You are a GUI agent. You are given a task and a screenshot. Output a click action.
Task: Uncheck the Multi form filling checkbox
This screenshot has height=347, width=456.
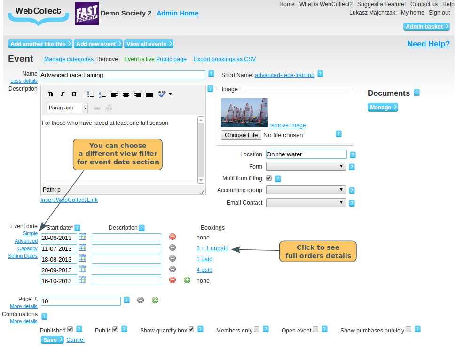point(269,178)
